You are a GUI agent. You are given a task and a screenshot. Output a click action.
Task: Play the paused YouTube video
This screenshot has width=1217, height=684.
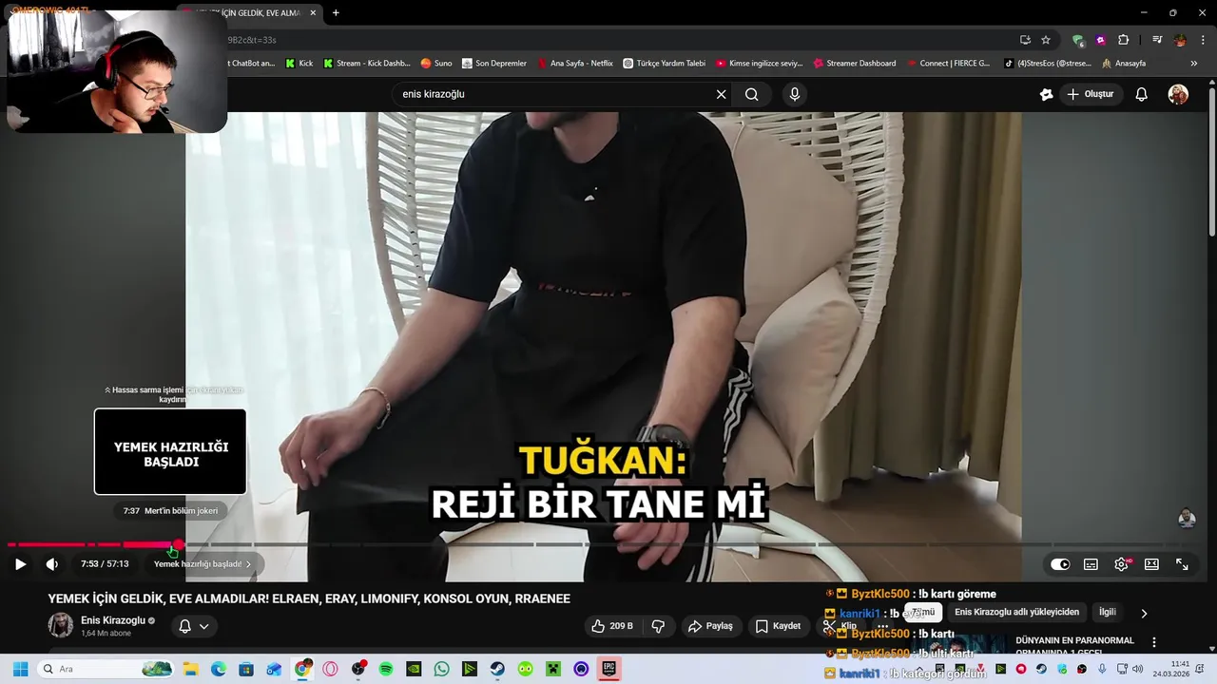[20, 564]
